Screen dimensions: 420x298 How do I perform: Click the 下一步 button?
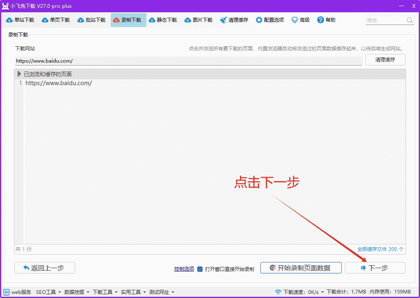pyautogui.click(x=375, y=268)
